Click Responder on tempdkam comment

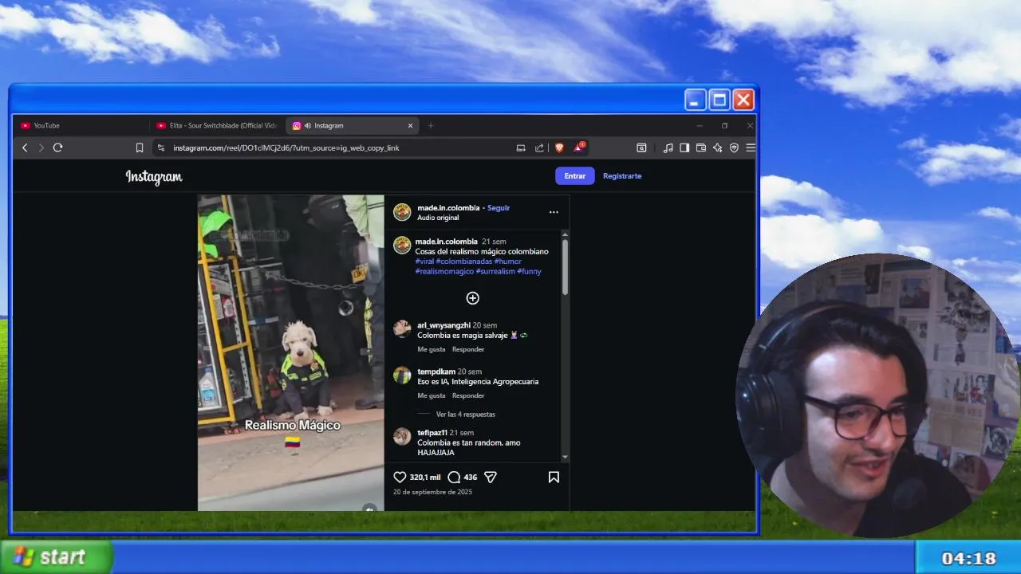pos(468,395)
